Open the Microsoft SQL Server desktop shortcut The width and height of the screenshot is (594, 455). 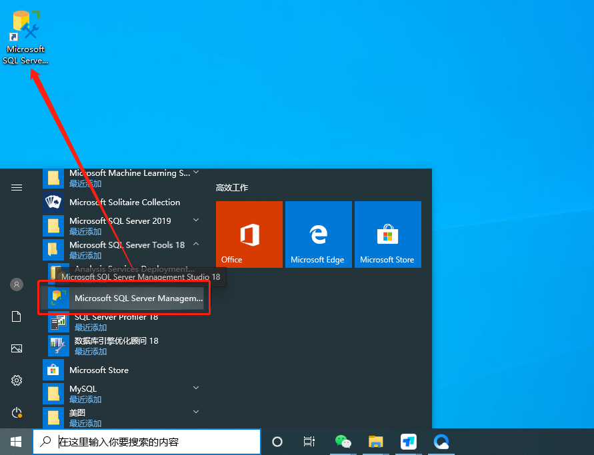coord(25,38)
